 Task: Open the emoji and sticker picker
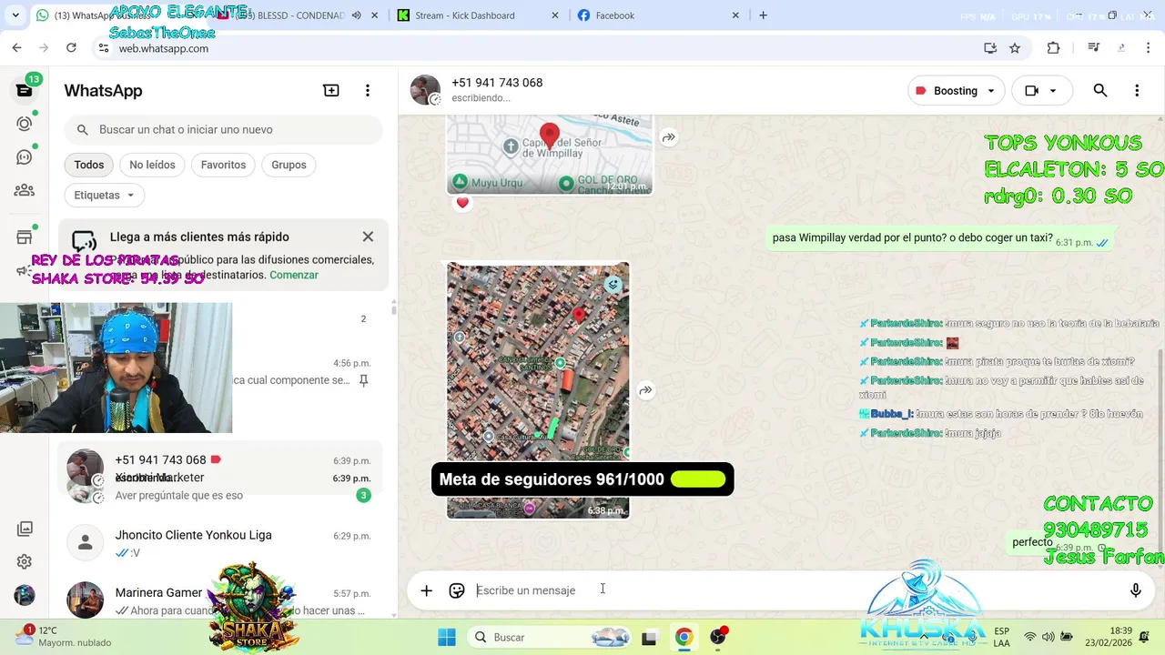pos(457,590)
